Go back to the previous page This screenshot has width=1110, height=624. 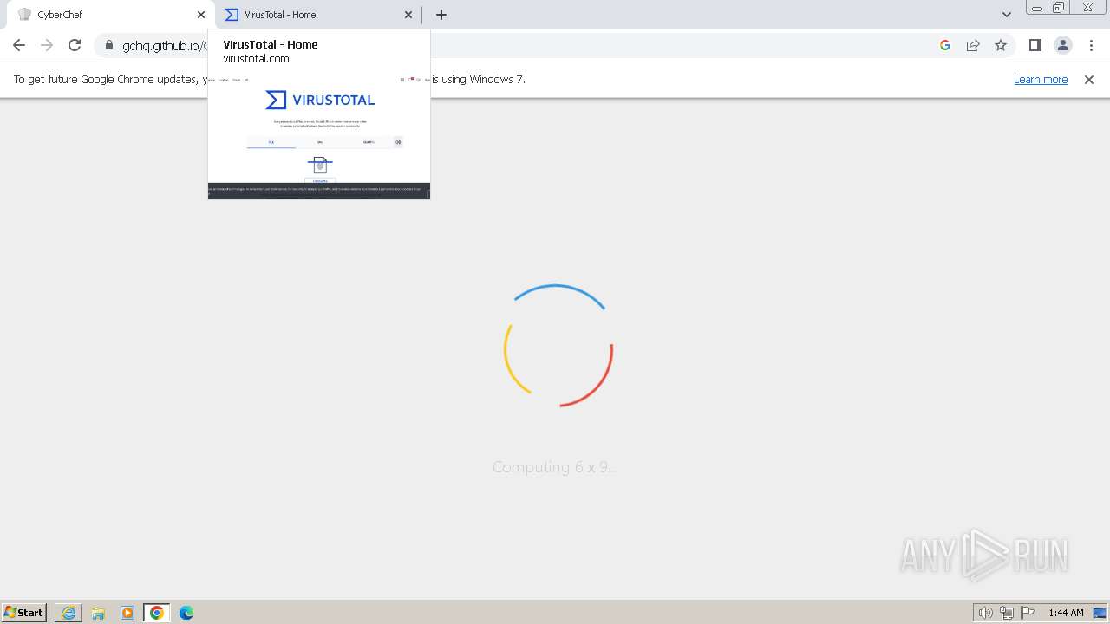tap(19, 45)
